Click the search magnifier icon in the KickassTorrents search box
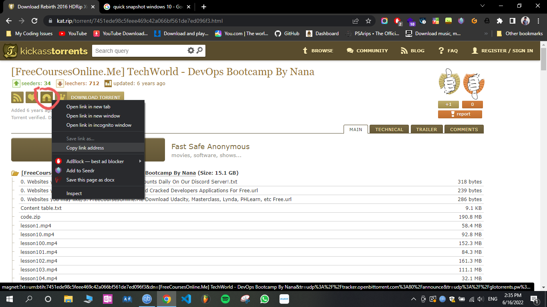Image resolution: width=547 pixels, height=307 pixels. [199, 50]
